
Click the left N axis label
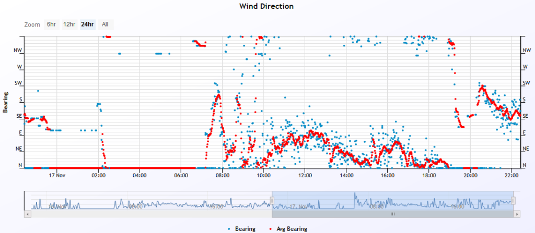click(x=20, y=165)
